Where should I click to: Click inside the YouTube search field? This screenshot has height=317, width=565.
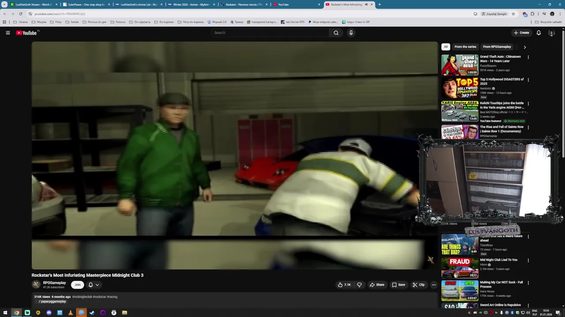tap(270, 33)
